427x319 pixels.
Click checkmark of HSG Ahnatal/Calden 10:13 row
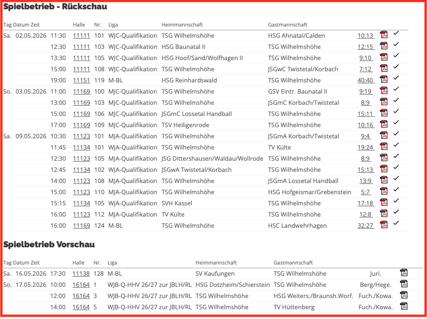tap(396, 33)
